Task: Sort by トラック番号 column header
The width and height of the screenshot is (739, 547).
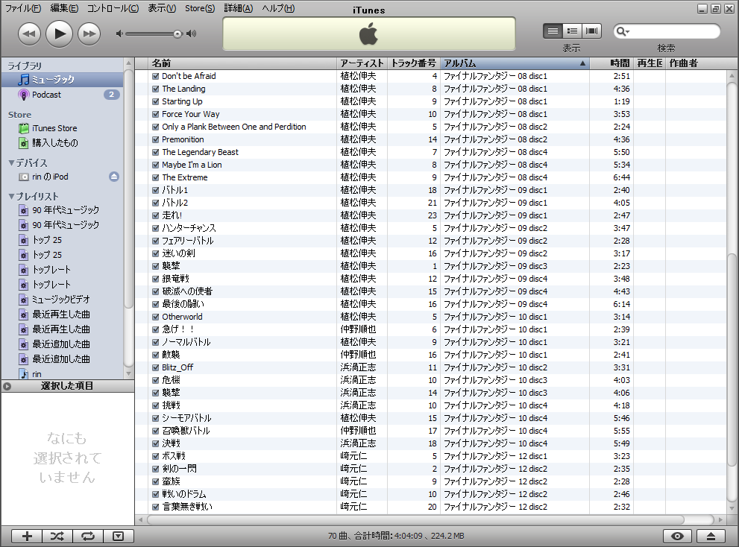Action: click(x=414, y=63)
